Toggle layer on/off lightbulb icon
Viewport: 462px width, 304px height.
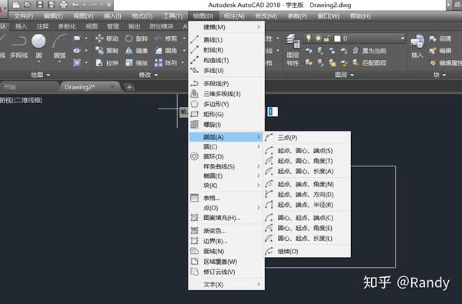(x=309, y=38)
